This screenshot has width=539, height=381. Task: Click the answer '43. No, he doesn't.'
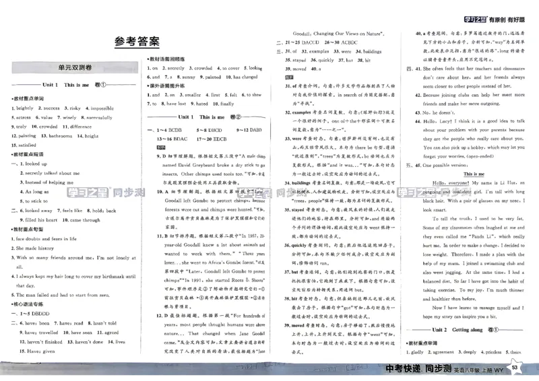(x=435, y=112)
